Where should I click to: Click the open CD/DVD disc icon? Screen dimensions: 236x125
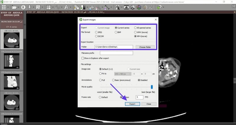coord(23,7)
